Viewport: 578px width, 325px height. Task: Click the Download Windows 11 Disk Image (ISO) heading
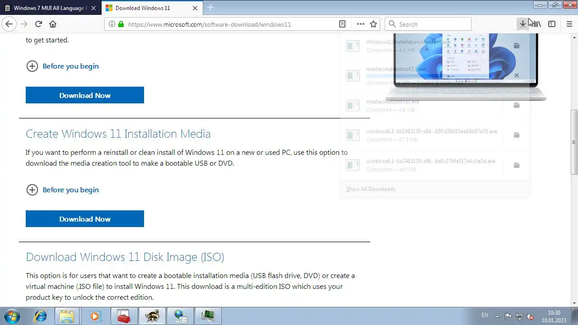point(125,257)
